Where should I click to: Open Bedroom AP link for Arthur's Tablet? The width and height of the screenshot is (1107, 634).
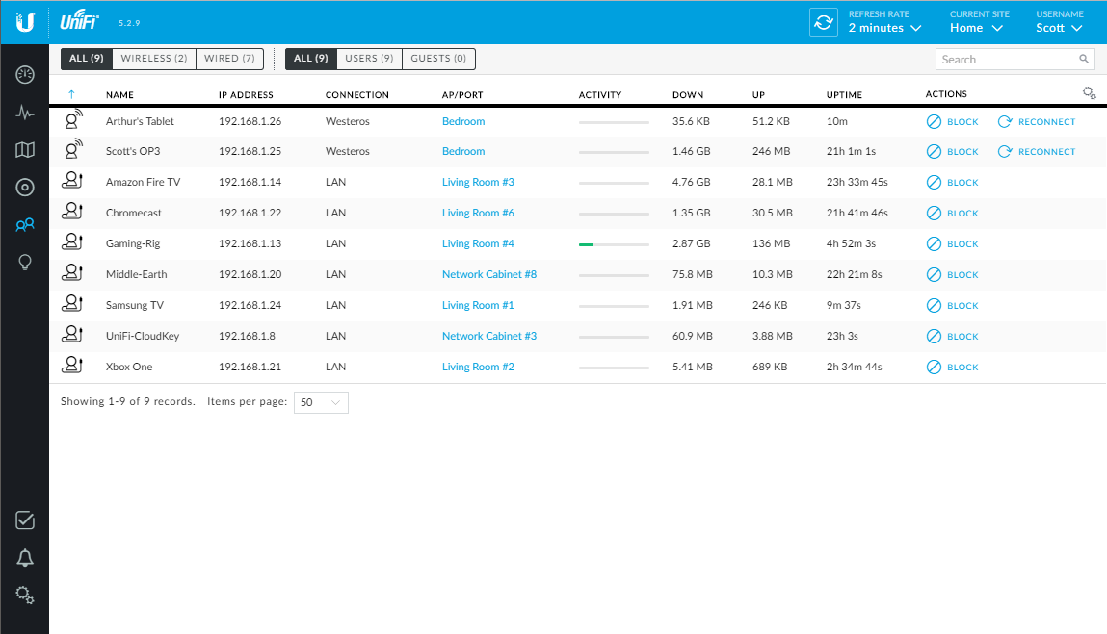[x=463, y=121]
